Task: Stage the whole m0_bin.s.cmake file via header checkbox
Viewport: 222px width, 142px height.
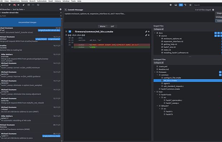Action: 66,31
